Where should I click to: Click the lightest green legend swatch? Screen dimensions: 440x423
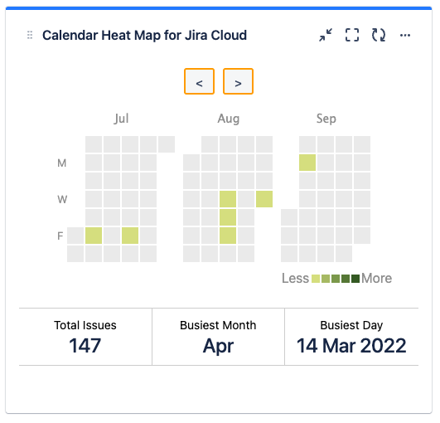316,279
